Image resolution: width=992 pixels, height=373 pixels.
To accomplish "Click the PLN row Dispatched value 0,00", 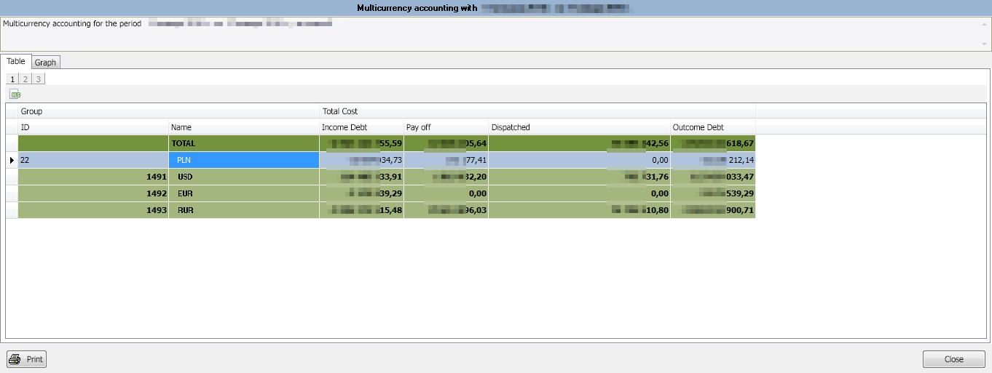I will click(x=579, y=160).
